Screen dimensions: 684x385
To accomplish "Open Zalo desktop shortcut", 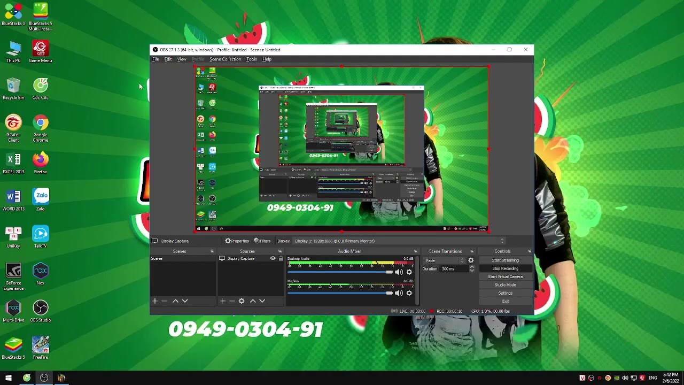I will 40,199.
